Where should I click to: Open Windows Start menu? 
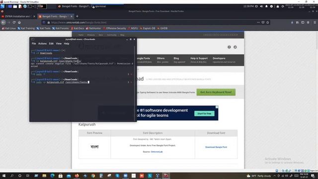pos(3,176)
